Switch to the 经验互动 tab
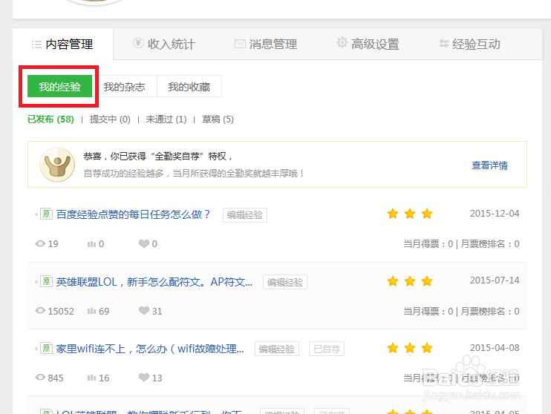Image resolution: width=551 pixels, height=414 pixels. pos(469,45)
